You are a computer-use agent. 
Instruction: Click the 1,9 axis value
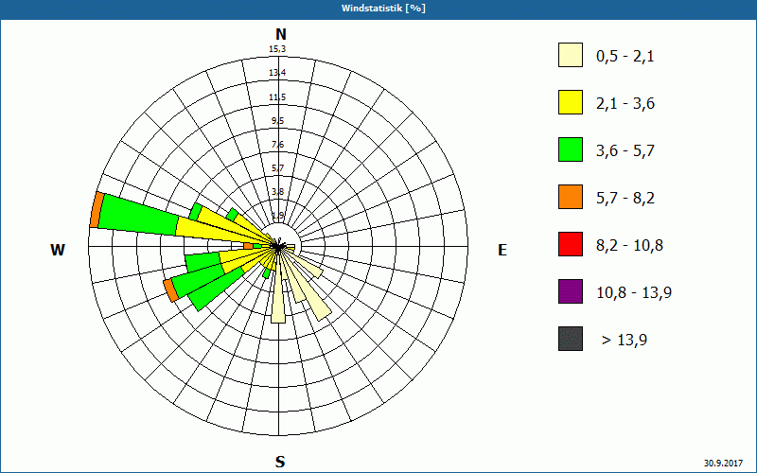pyautogui.click(x=277, y=216)
